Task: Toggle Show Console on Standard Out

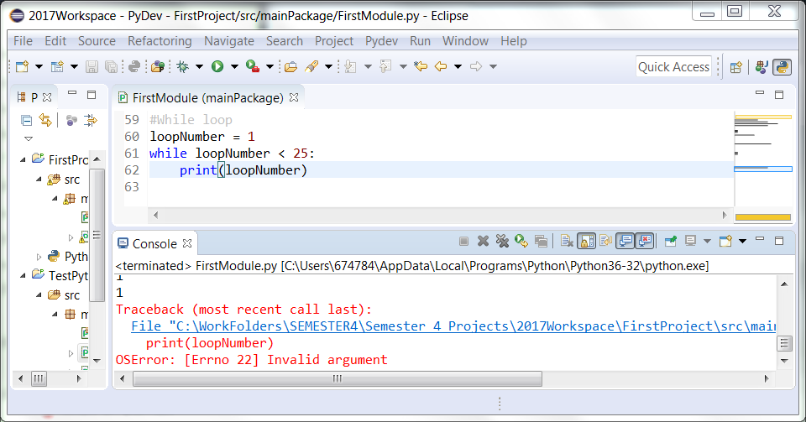Action: 625,241
